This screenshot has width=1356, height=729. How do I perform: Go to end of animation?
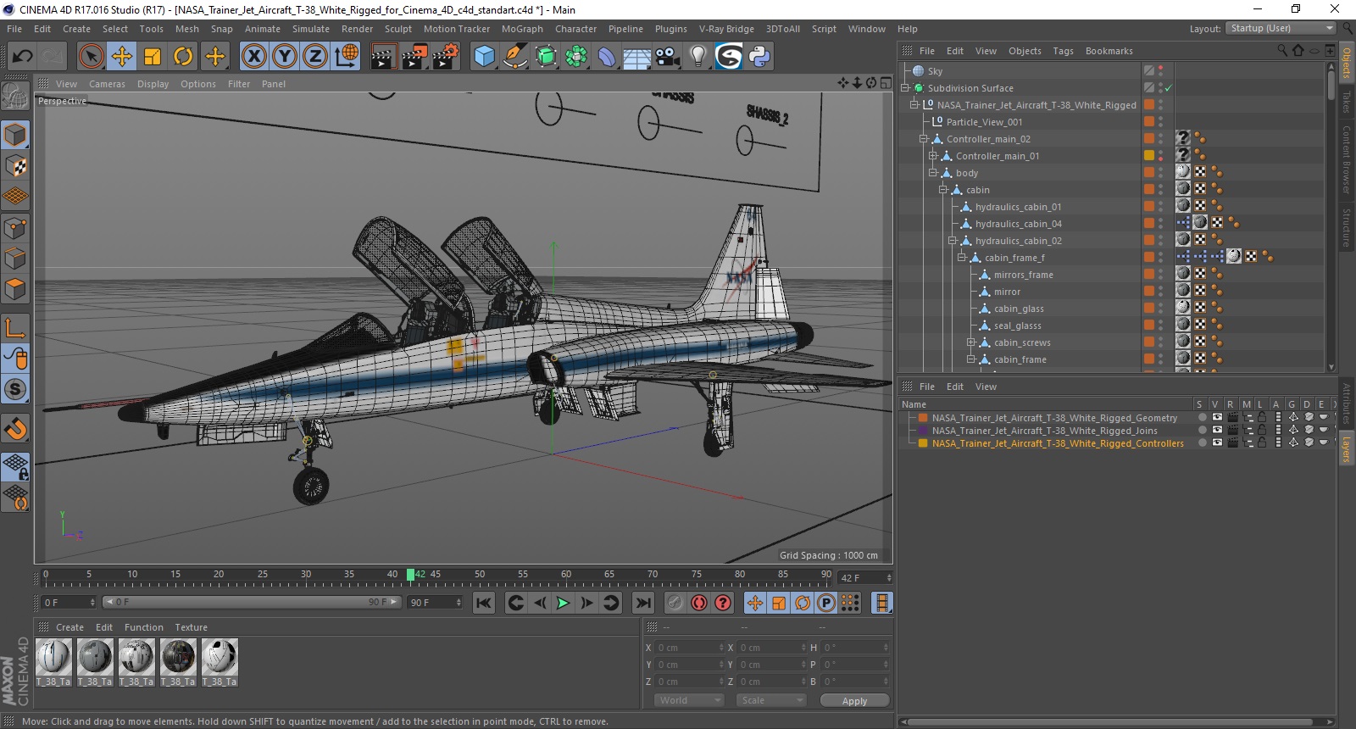click(x=643, y=603)
